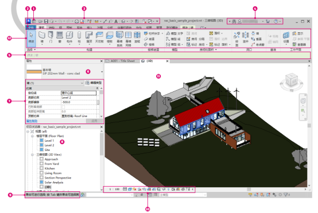This screenshot has width=318, height=213.
Task: Save the project with the floppy disk icon
Action: tap(46, 21)
